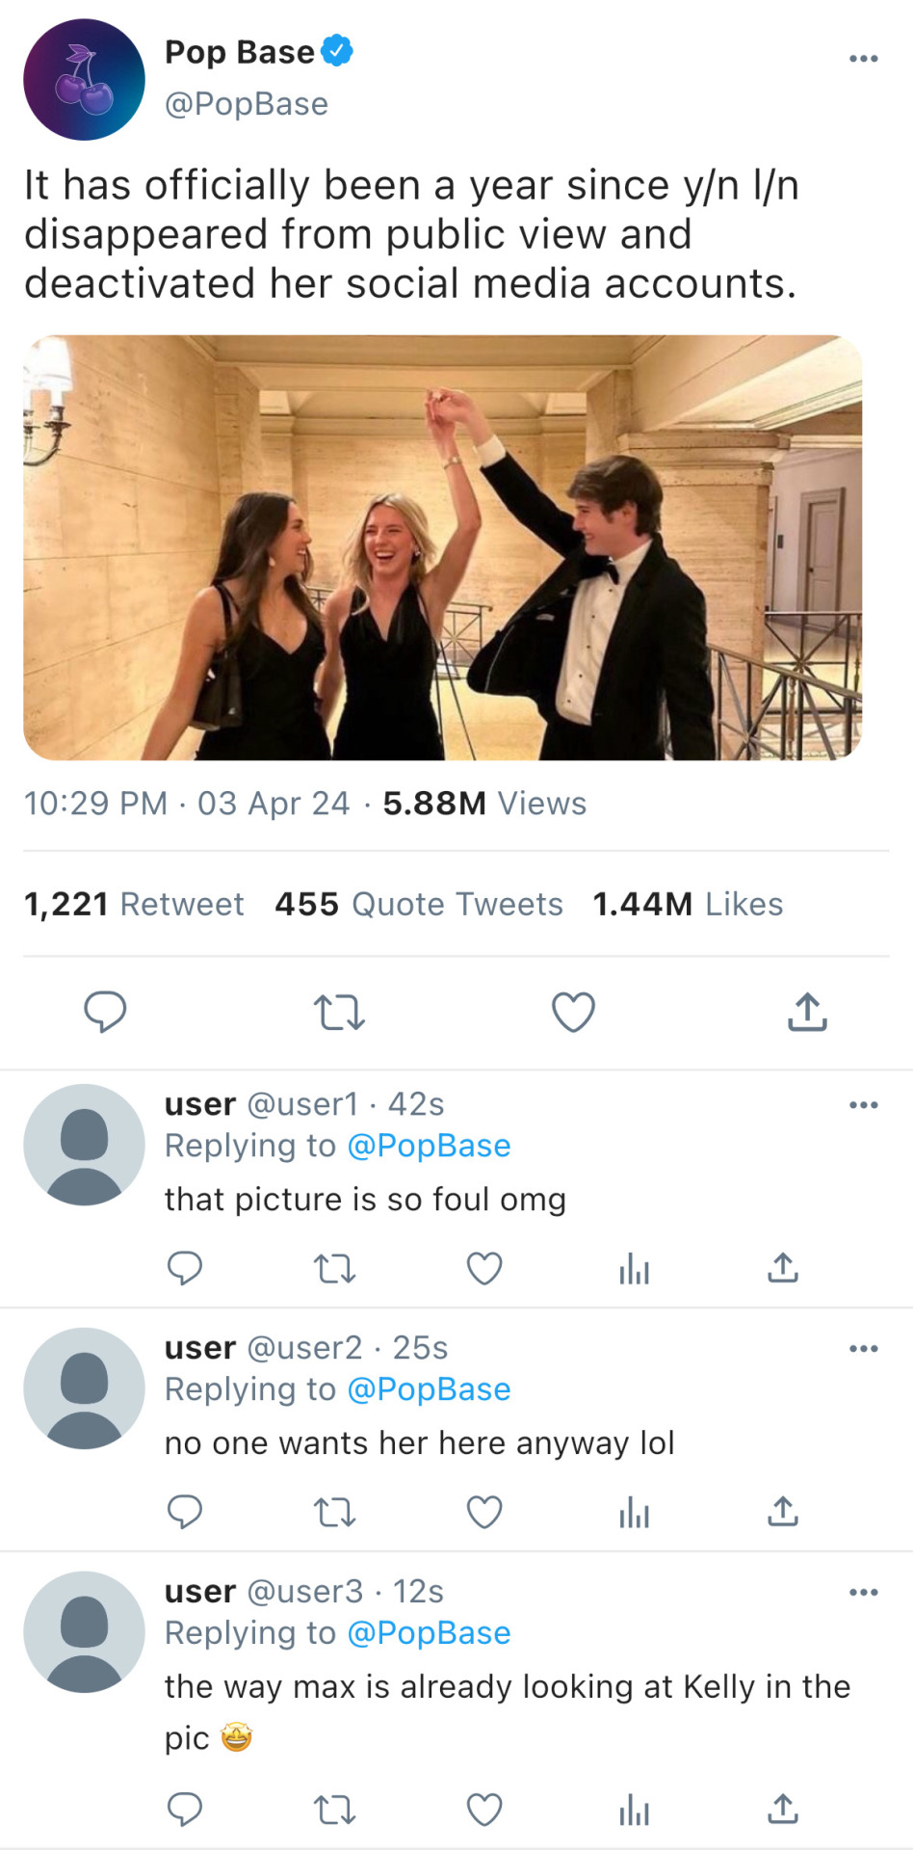Retweet the main Pop Base tweet
Image resolution: width=913 pixels, height=1850 pixels.
[x=339, y=1013]
